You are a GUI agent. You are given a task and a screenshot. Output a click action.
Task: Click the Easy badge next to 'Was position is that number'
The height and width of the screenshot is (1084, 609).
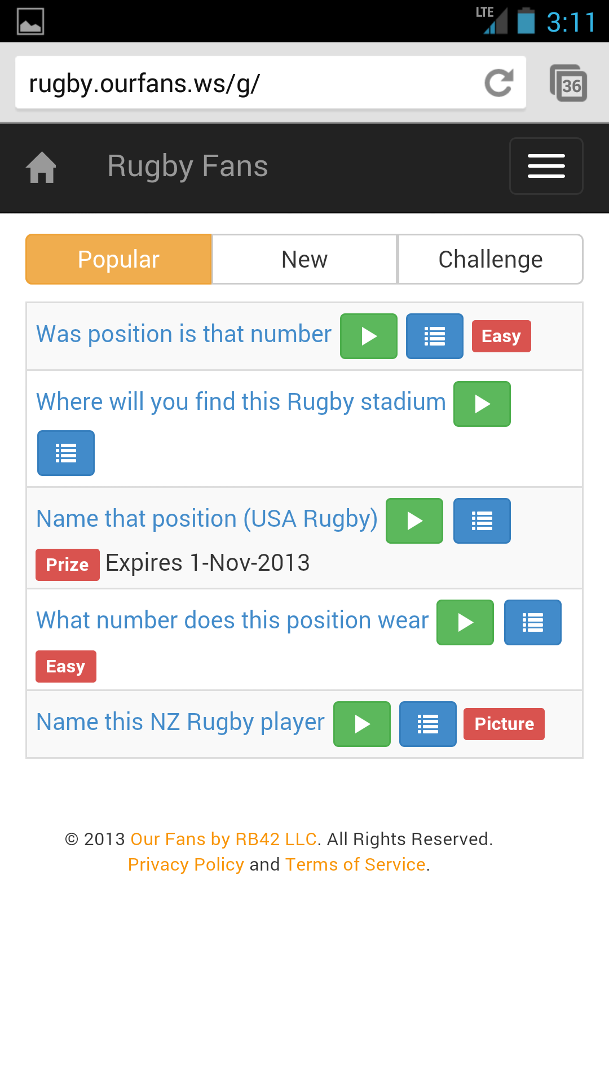[501, 336]
